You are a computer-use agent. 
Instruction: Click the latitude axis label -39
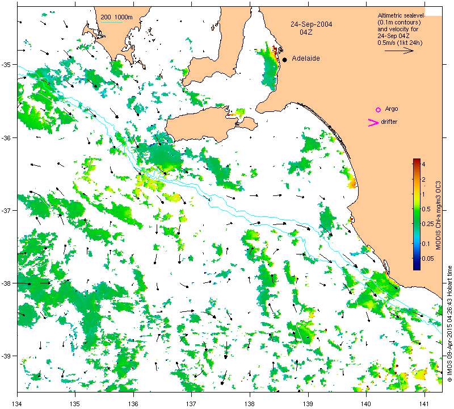[6, 356]
